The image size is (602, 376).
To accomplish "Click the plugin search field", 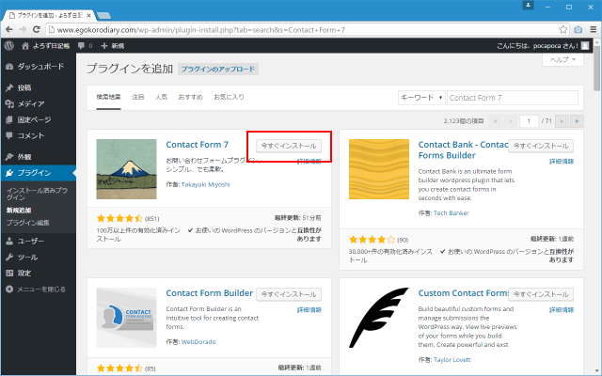I will [x=512, y=97].
